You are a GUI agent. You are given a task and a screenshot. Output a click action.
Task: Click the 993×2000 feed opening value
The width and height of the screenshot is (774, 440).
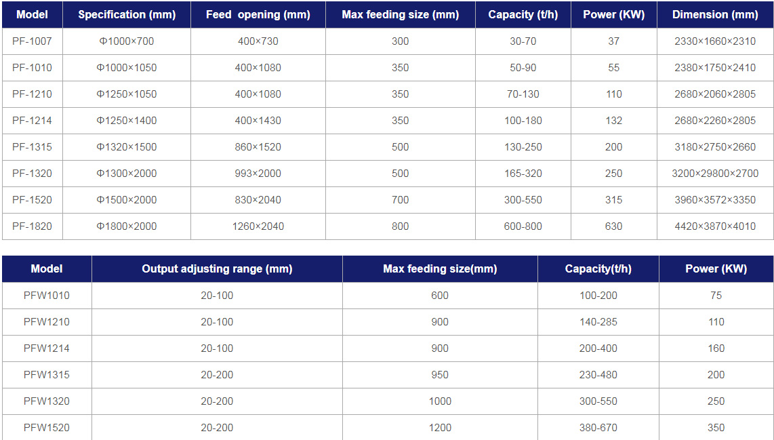point(258,174)
